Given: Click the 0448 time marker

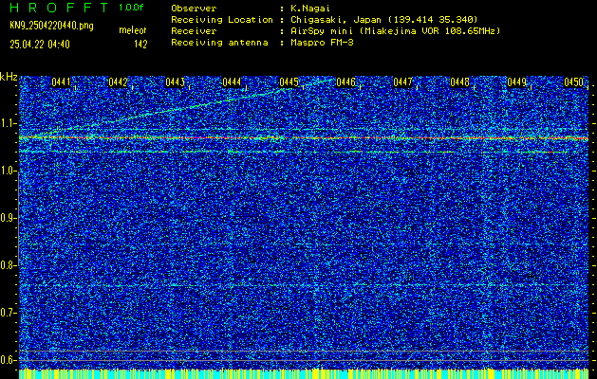Looking at the screenshot, I should pos(460,82).
